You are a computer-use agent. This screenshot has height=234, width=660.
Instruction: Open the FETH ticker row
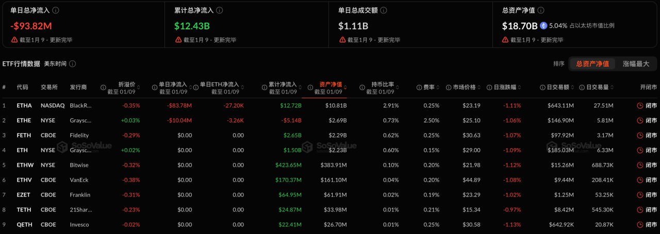pos(24,135)
